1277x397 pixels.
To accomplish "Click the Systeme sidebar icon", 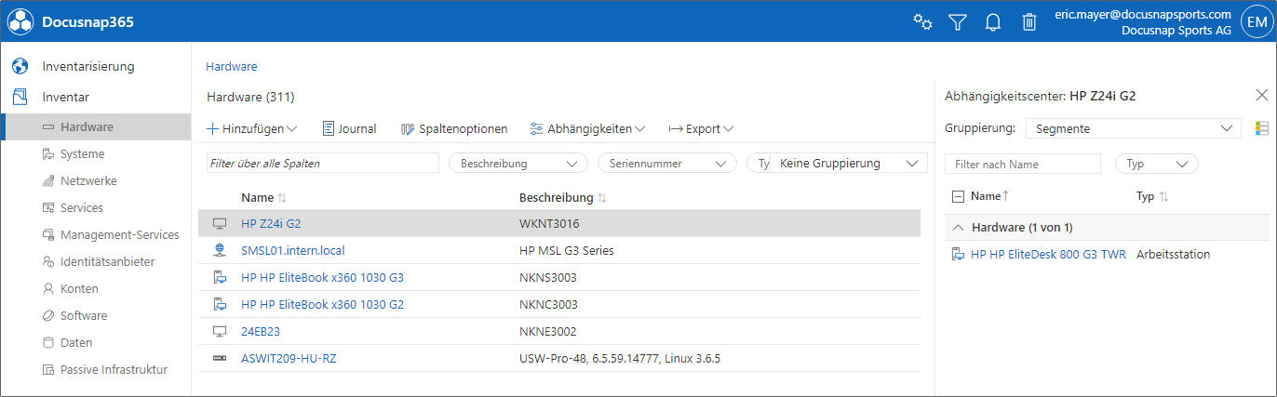I will point(48,154).
